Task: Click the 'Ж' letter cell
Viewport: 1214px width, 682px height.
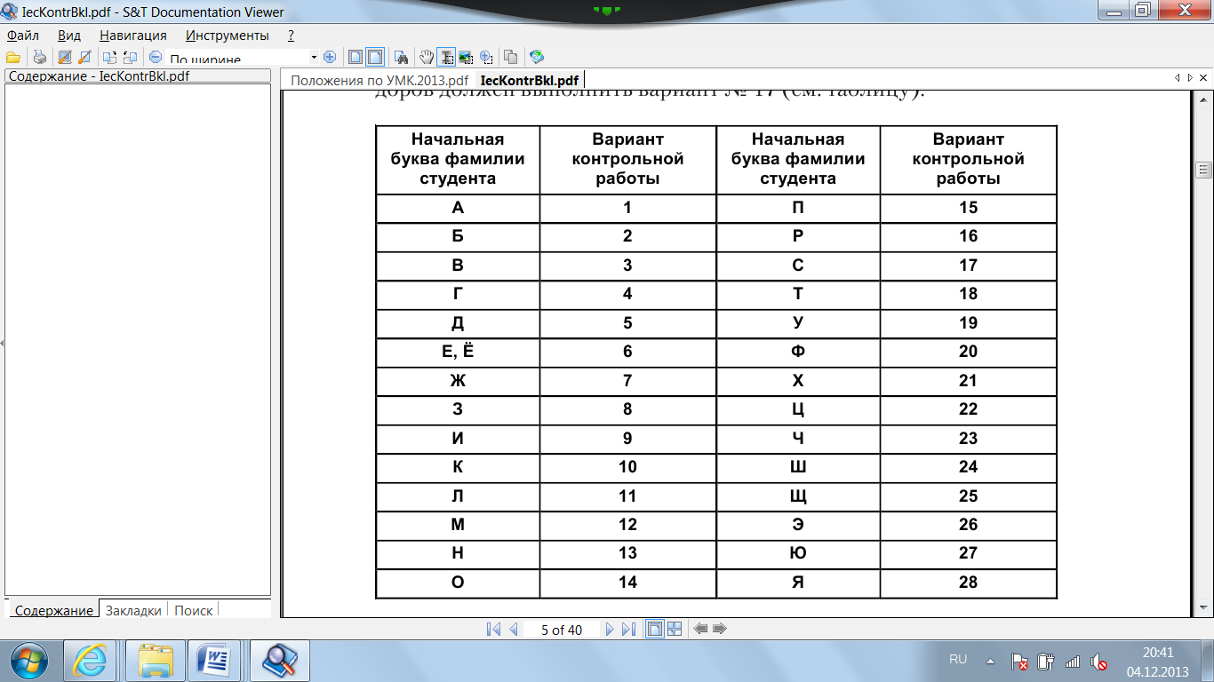Action: (x=458, y=380)
